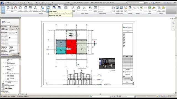Switch to the View ribbon tab
This screenshot has width=177, height=99.
point(56,5)
